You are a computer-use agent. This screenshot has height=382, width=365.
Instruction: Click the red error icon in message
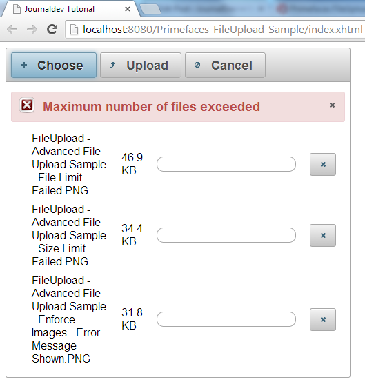point(27,105)
